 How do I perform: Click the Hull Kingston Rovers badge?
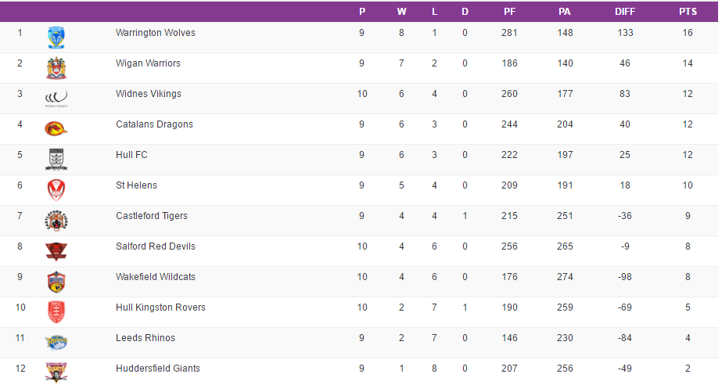[x=56, y=311]
